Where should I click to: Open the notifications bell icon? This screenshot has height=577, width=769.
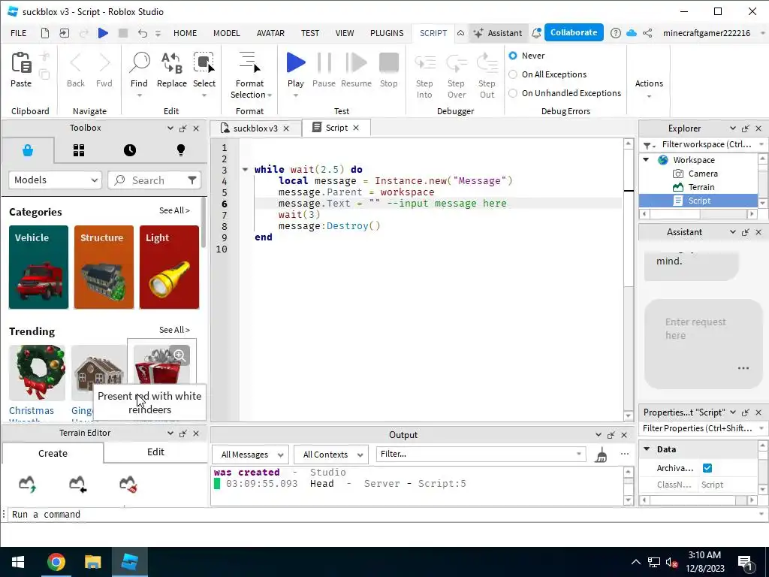pyautogui.click(x=536, y=33)
